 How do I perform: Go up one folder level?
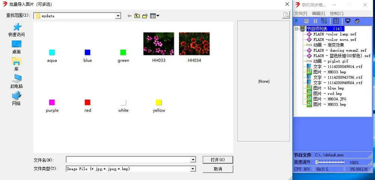tap(137, 16)
